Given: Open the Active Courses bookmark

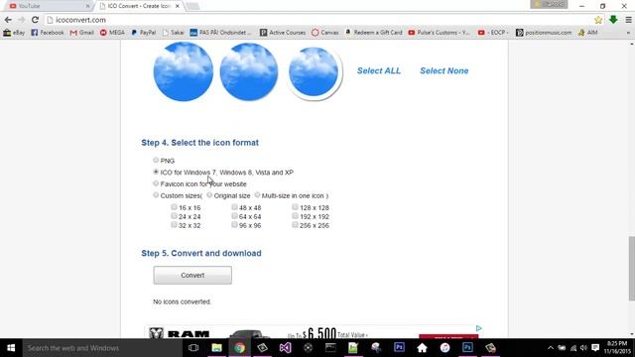Looking at the screenshot, I should 283,33.
